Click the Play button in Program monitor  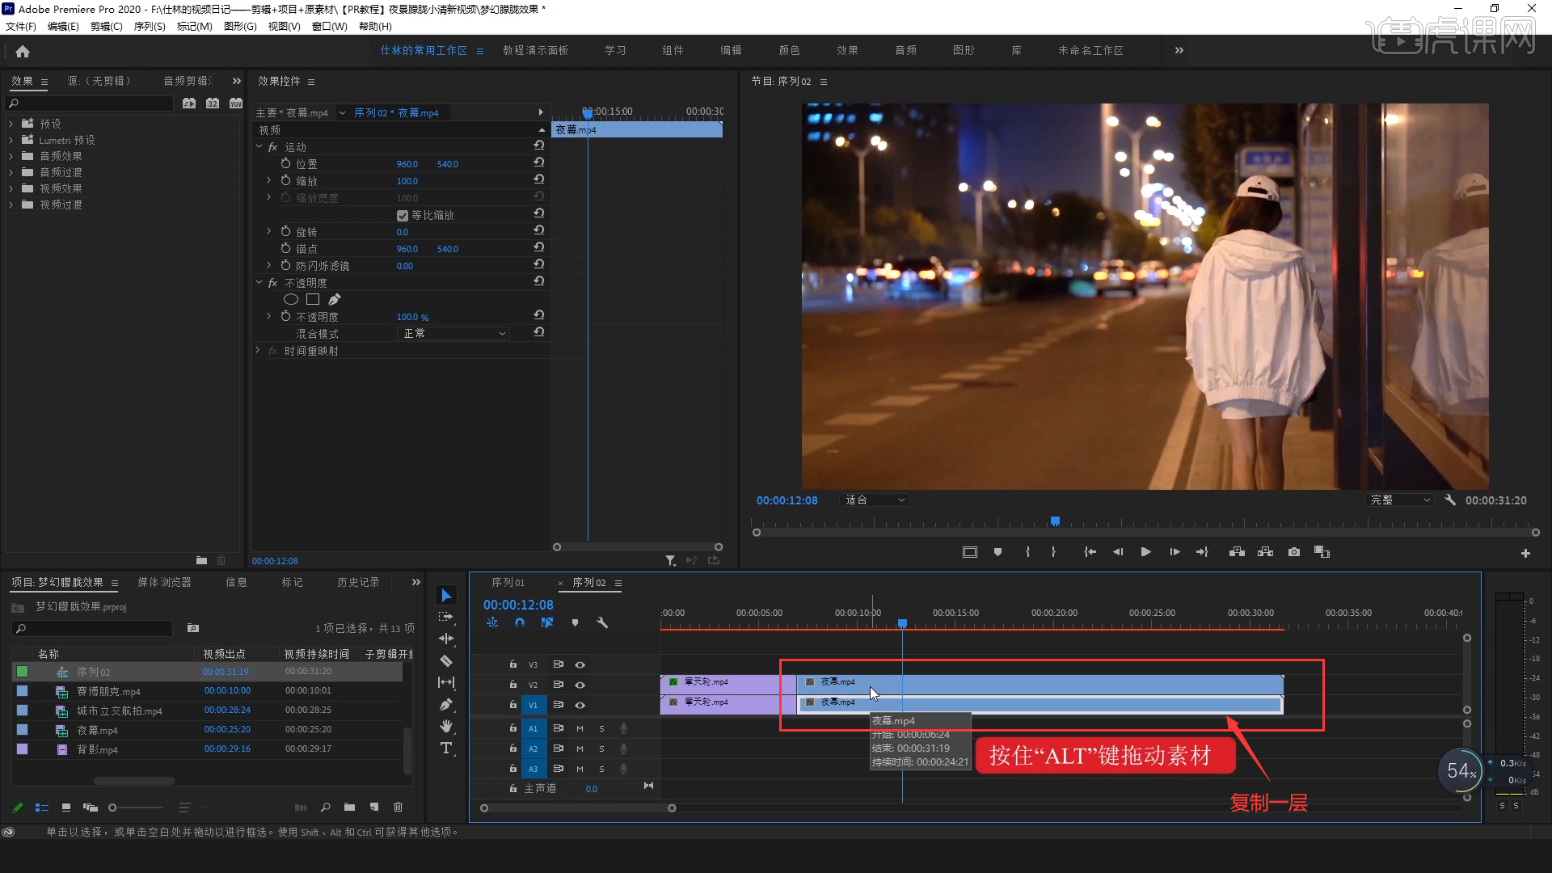pos(1145,552)
